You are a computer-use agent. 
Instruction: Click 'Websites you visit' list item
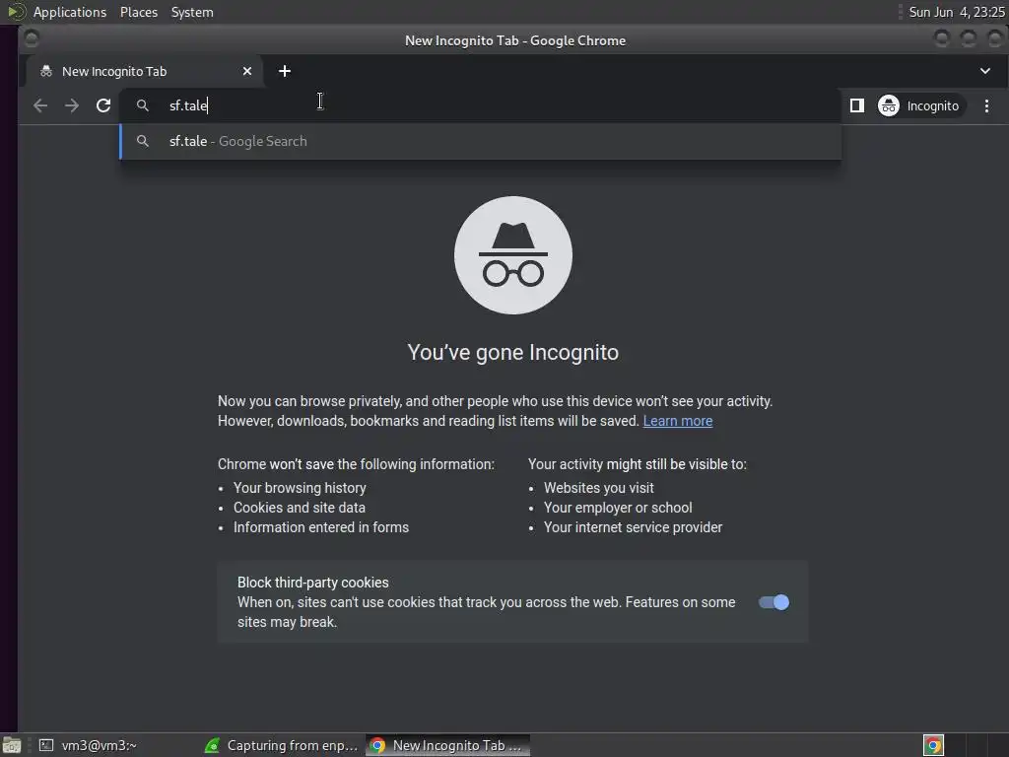598,488
